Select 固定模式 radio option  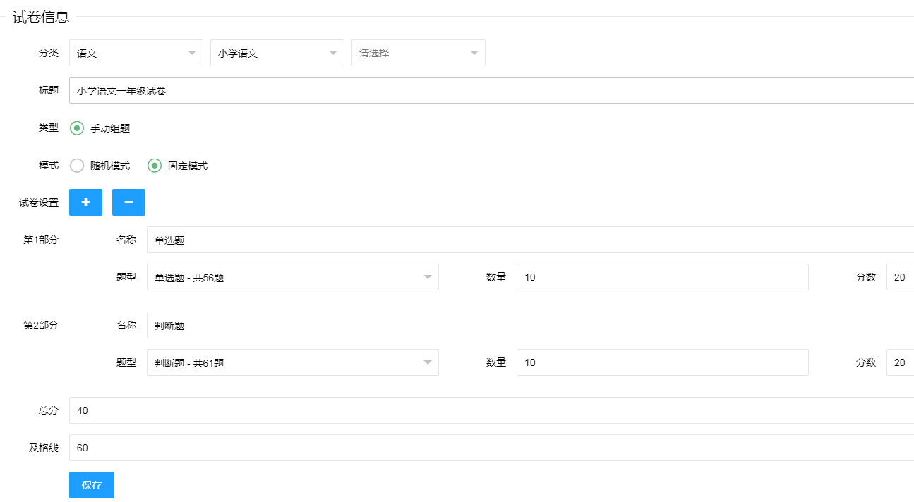pyautogui.click(x=155, y=166)
